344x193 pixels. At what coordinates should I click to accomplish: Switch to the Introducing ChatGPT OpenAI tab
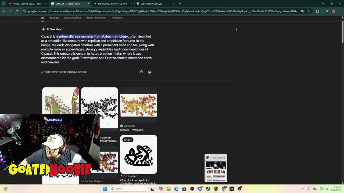pos(113,4)
